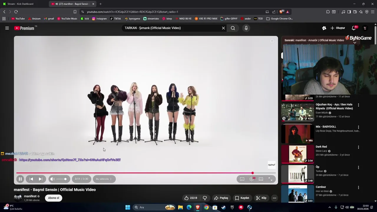Clear the search box with X
Image resolution: width=377 pixels, height=212 pixels.
223,28
